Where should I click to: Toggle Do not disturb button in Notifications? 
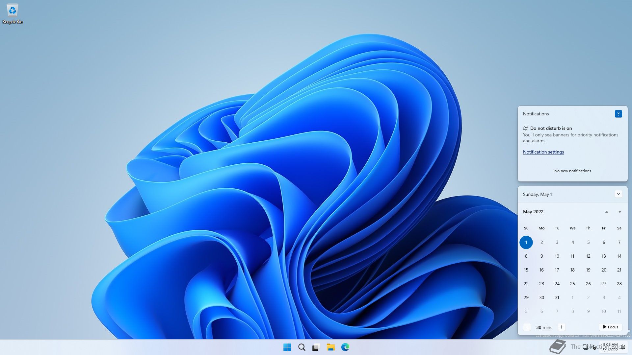pyautogui.click(x=618, y=114)
